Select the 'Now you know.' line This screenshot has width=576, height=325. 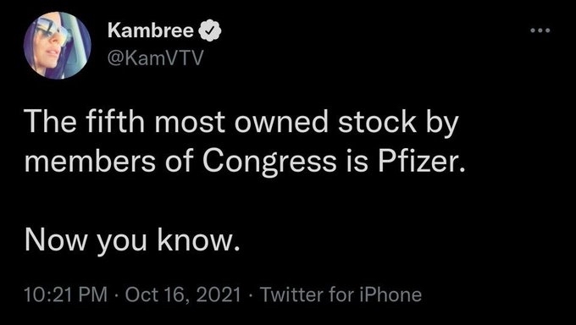point(132,241)
